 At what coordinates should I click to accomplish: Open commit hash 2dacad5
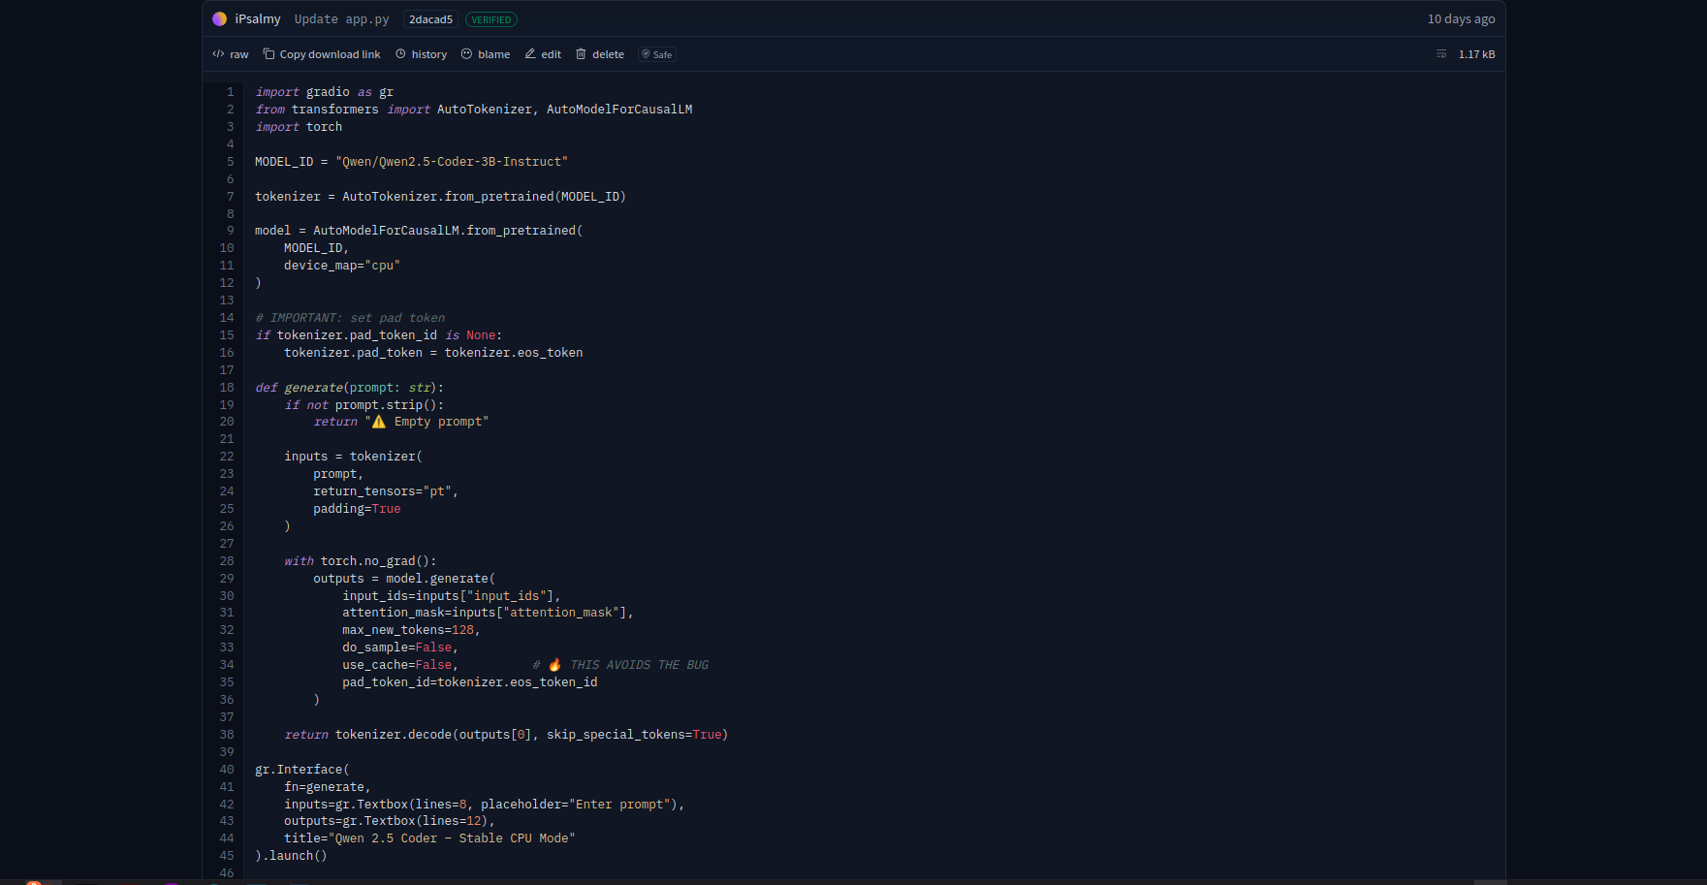430,19
